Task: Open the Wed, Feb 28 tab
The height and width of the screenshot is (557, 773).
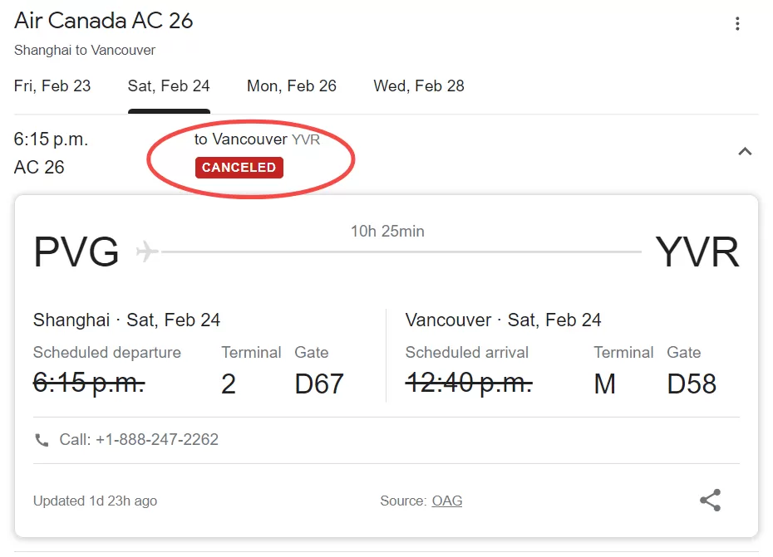Action: [419, 86]
